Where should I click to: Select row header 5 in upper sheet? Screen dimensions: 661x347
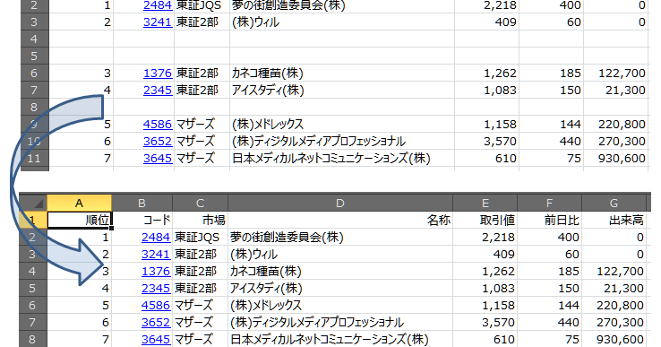point(35,56)
